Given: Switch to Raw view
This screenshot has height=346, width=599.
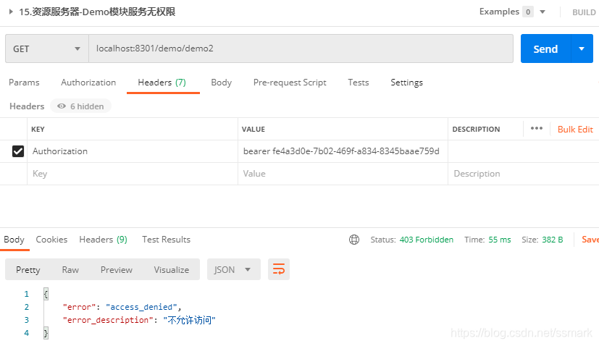Looking at the screenshot, I should (x=70, y=269).
